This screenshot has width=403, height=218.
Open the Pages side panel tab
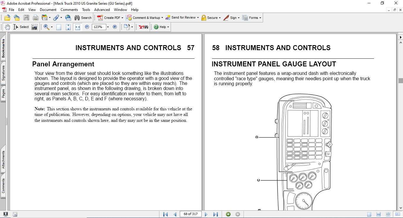click(3, 94)
